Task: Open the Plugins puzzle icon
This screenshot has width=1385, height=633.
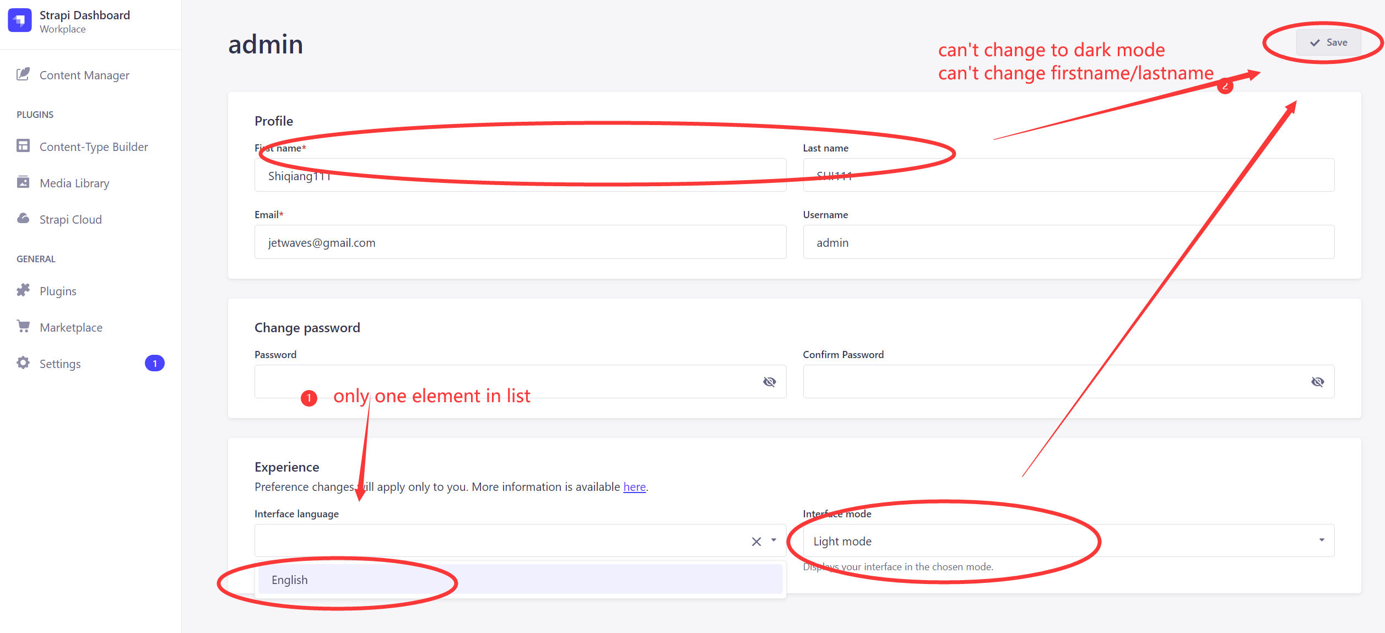Action: (x=23, y=290)
